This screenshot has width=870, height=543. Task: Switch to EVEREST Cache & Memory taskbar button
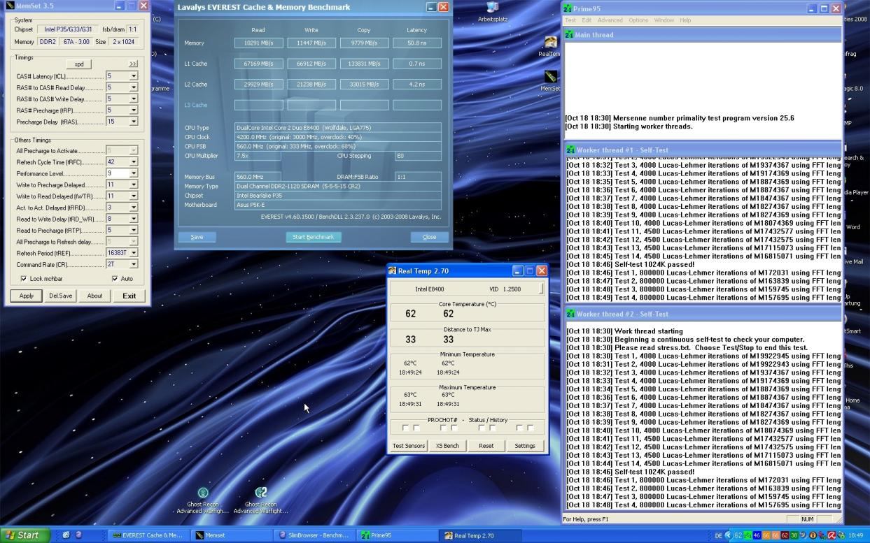(148, 535)
